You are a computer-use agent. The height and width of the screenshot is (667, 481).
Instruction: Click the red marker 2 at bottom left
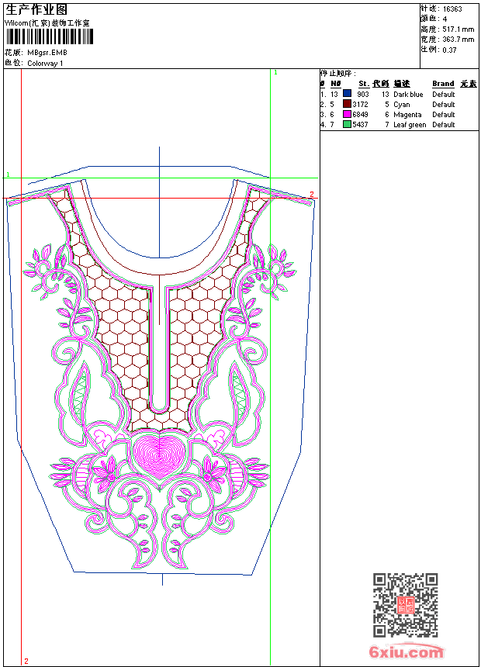pos(26,661)
